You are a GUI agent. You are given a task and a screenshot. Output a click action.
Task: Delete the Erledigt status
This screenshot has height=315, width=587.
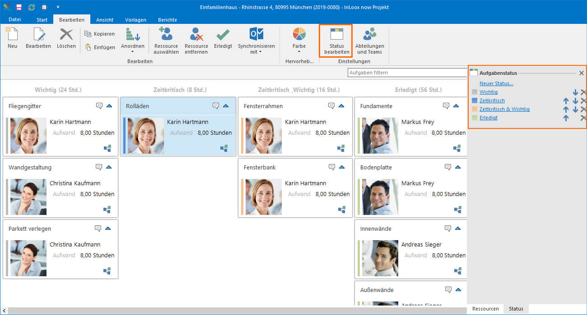pos(583,118)
